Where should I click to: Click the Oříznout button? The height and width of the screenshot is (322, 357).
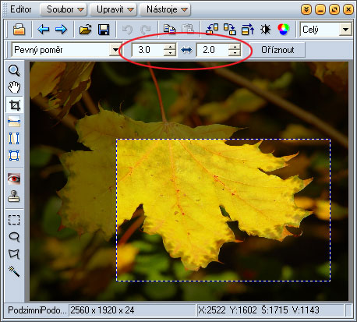[x=277, y=50]
